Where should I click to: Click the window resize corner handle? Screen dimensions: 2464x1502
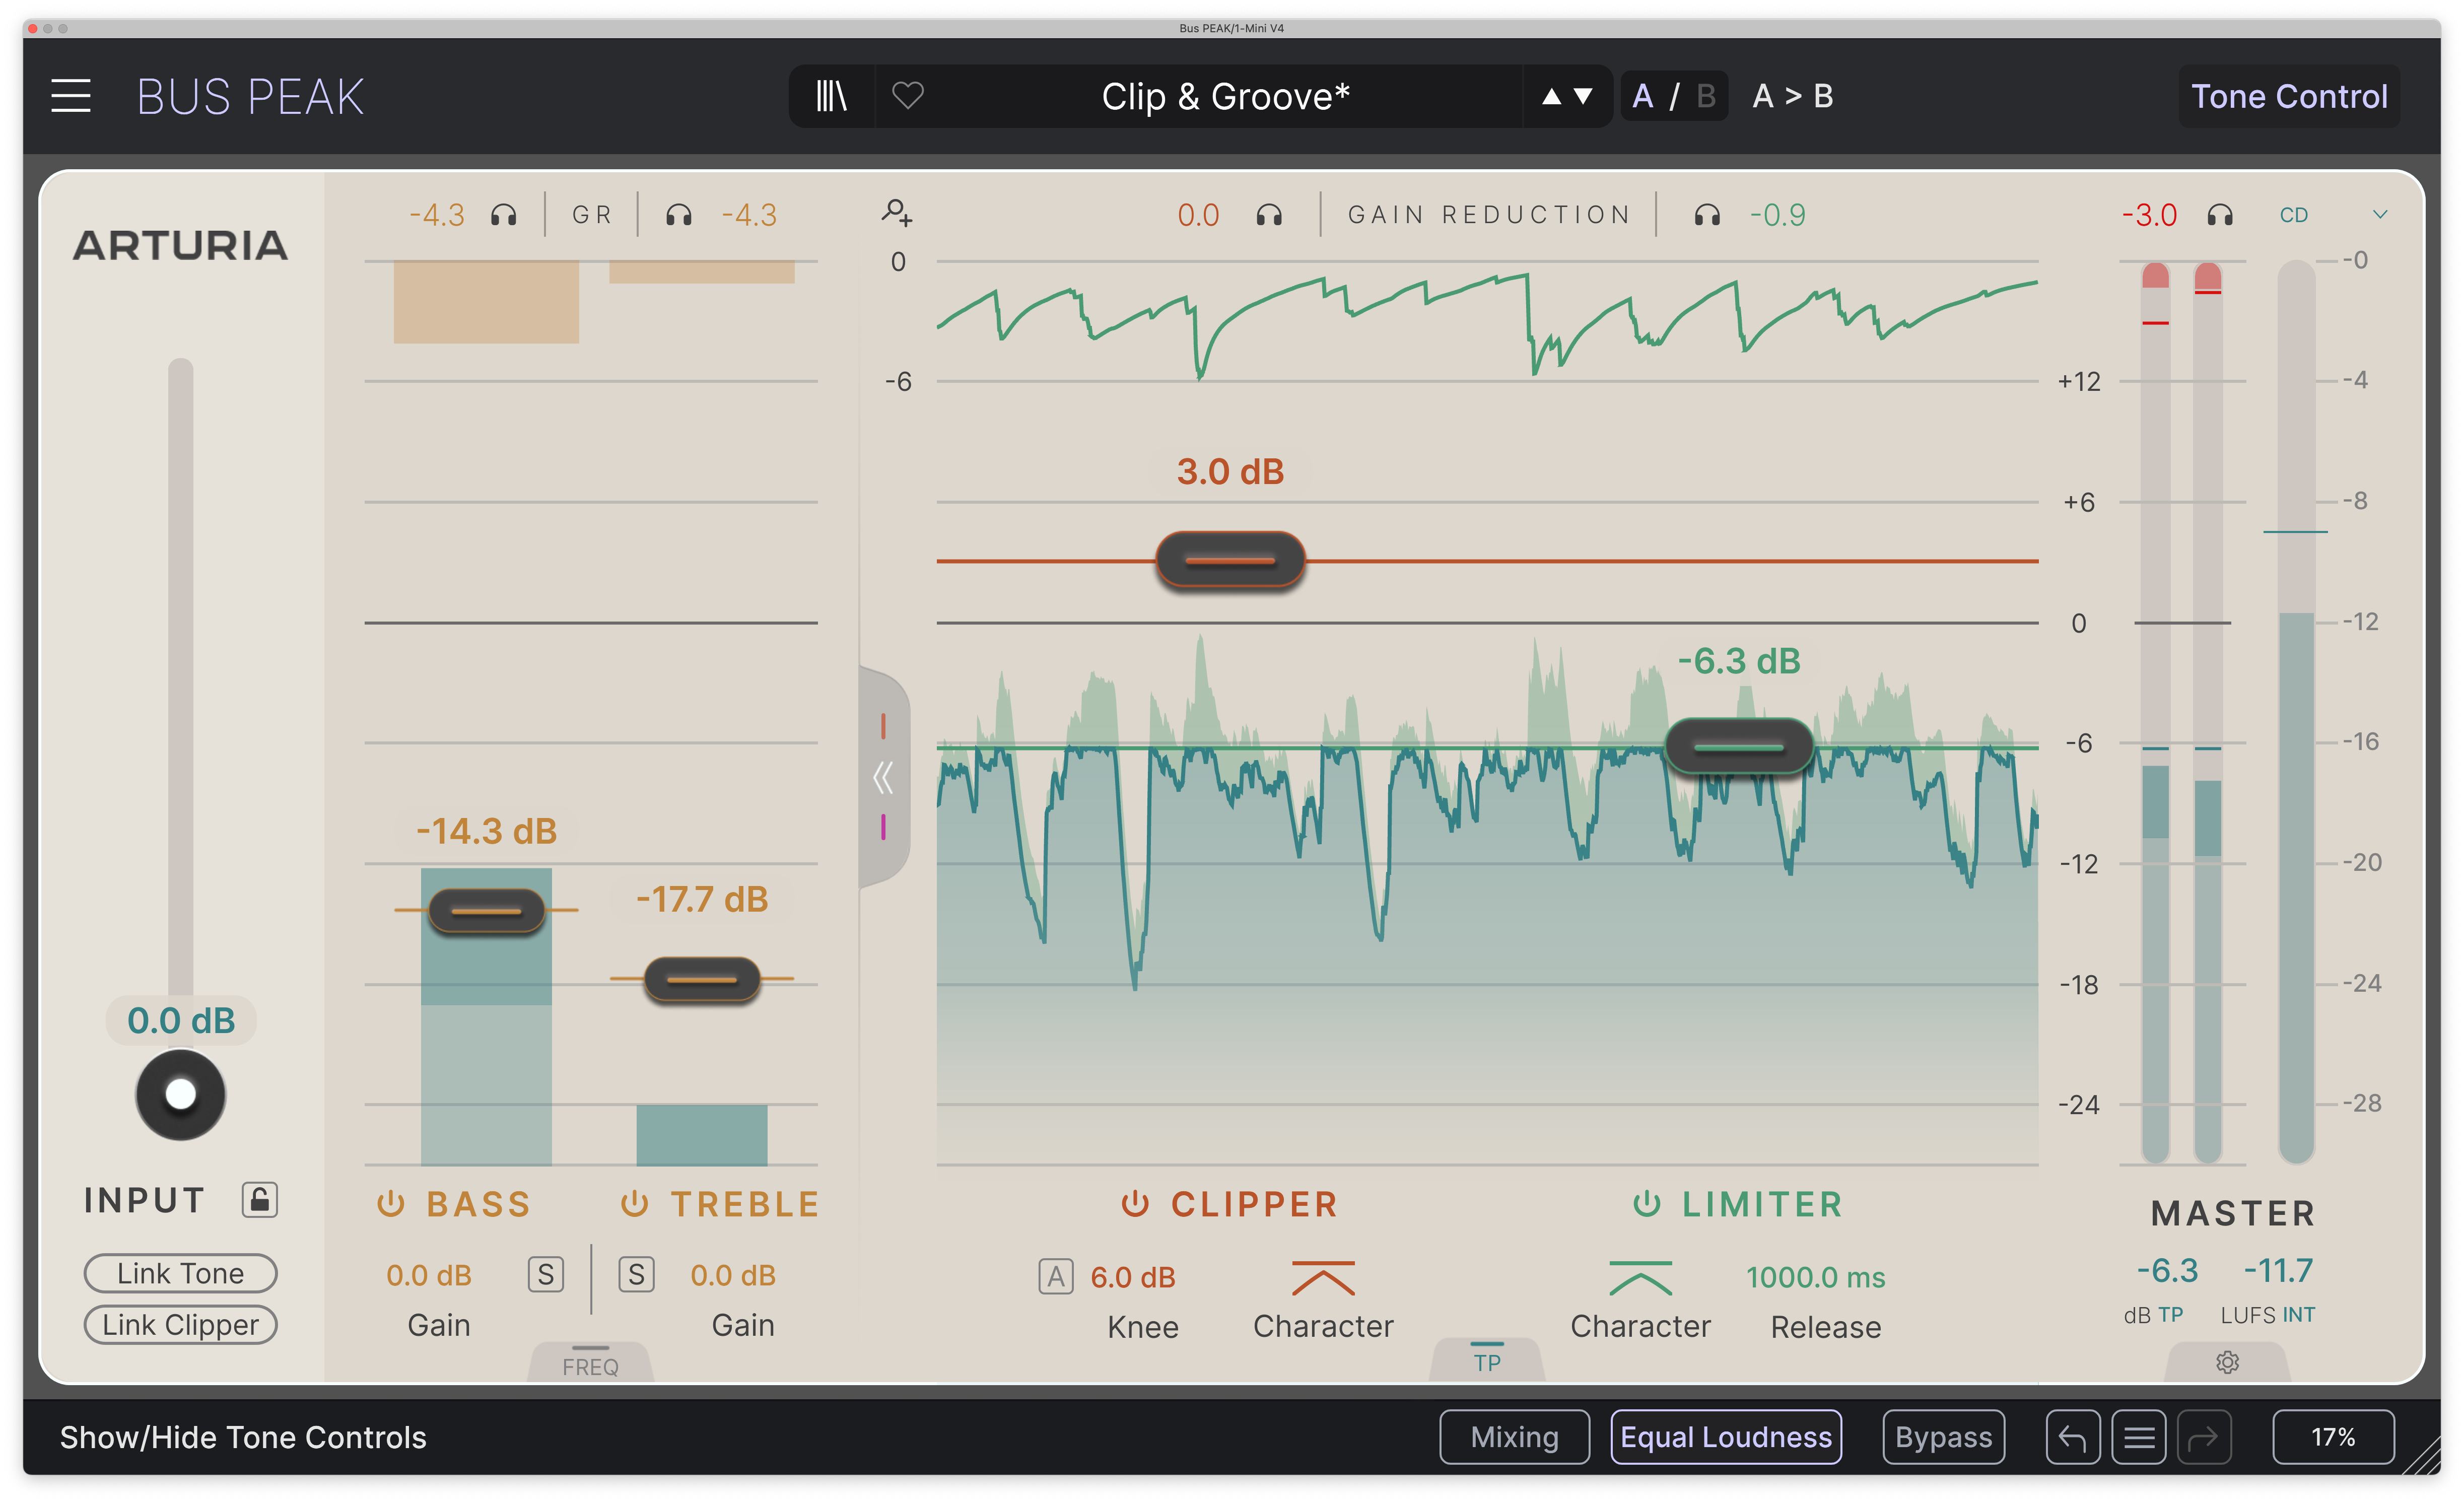[x=2423, y=1456]
